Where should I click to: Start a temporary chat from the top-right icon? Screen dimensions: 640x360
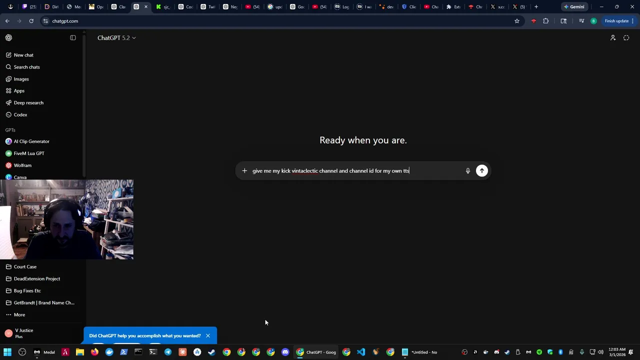click(626, 38)
